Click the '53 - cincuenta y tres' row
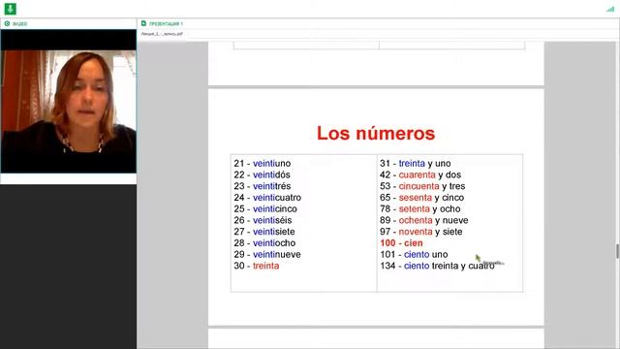The image size is (620, 349). pyautogui.click(x=422, y=186)
